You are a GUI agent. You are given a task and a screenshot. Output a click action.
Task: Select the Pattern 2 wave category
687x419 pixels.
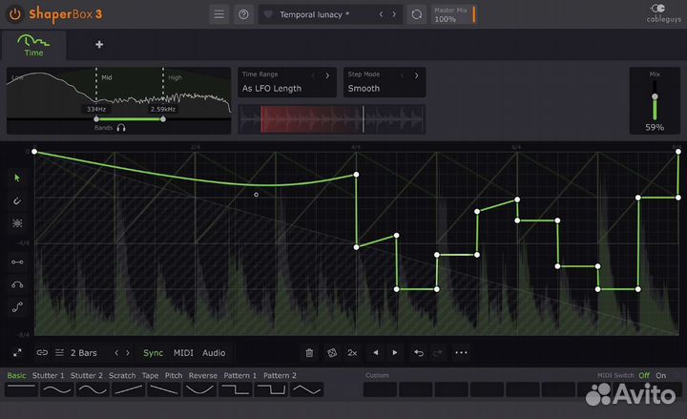(280, 376)
